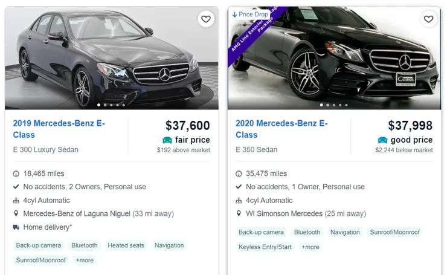Click the location pin for WI Simonson Mercedes
Viewport: 447px width, 275px height.
point(239,214)
